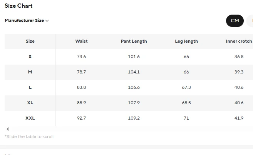
Task: Click the left scroll arrow under the table
Action: 7,129
